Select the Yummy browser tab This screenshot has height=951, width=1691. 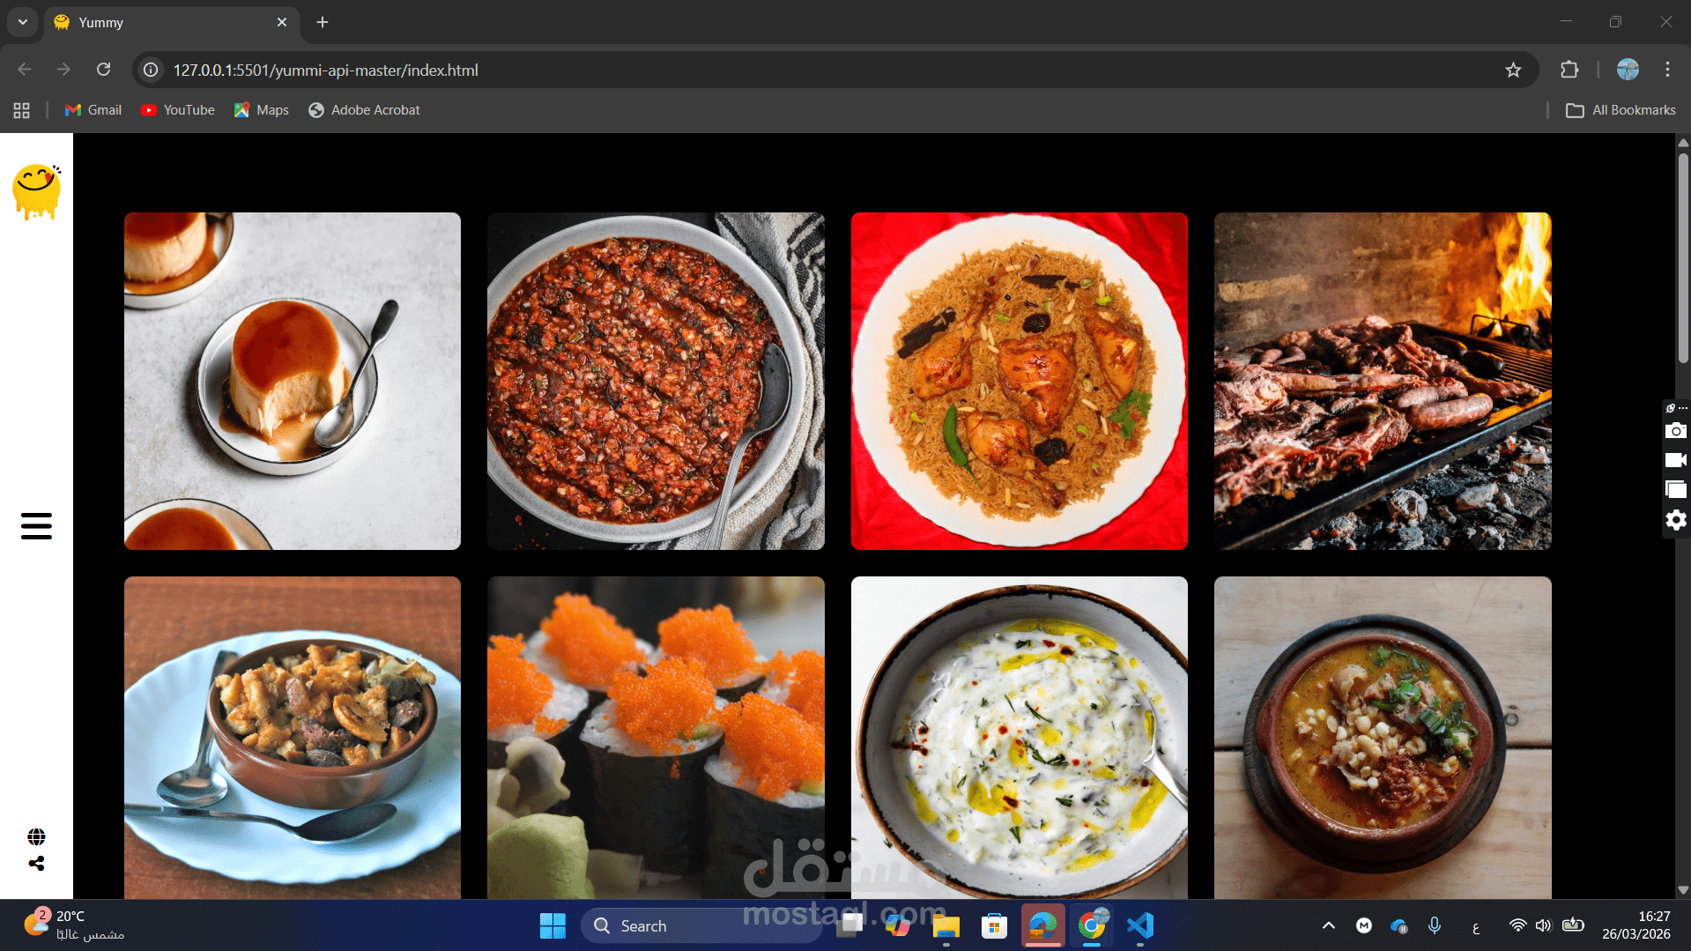click(172, 23)
